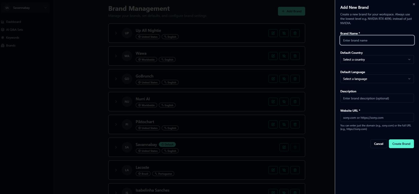Edit the Wawa brand
Image resolution: width=419 pixels, height=194 pixels.
click(x=273, y=56)
